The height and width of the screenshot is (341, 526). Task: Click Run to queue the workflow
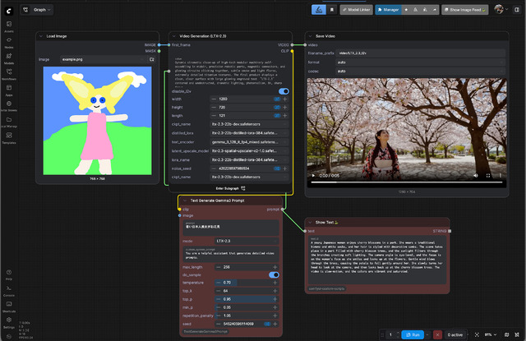(413, 334)
